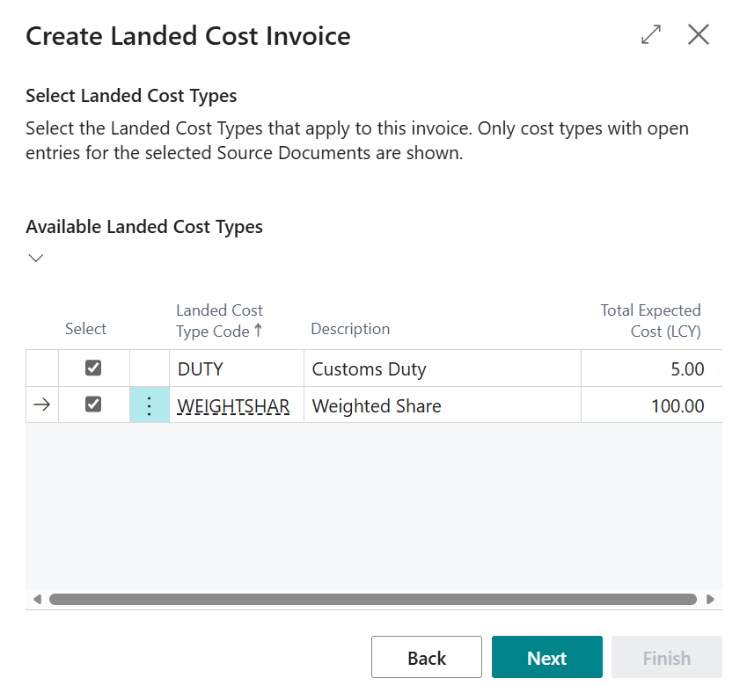
Task: Select the Customs Duty description cell
Action: tap(442, 369)
